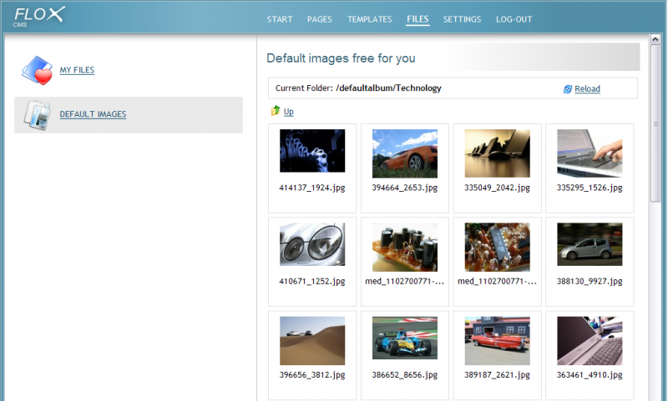Select the Default Images stack icon

[37, 115]
